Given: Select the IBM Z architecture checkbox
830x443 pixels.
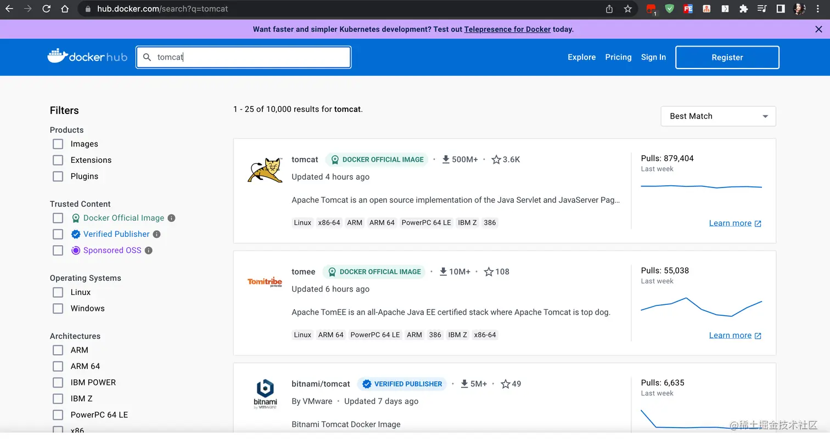Looking at the screenshot, I should (58, 399).
